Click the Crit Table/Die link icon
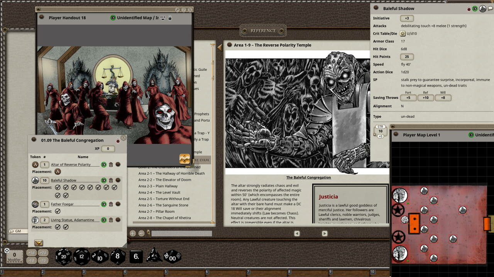Image resolution: width=494 pixels, height=277 pixels. click(403, 33)
